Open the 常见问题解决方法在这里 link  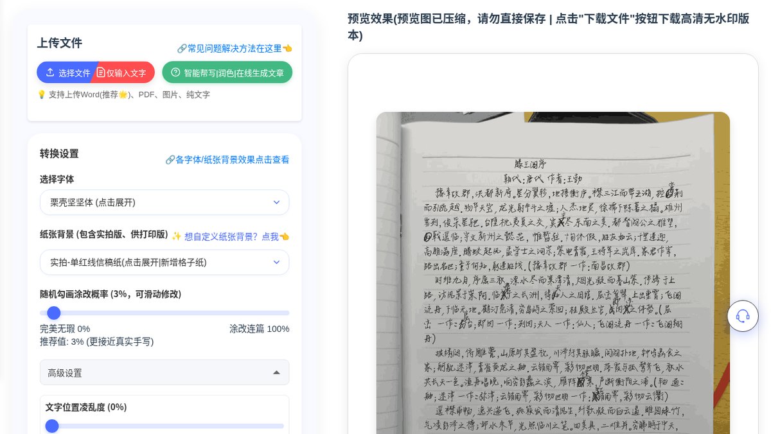tap(235, 48)
